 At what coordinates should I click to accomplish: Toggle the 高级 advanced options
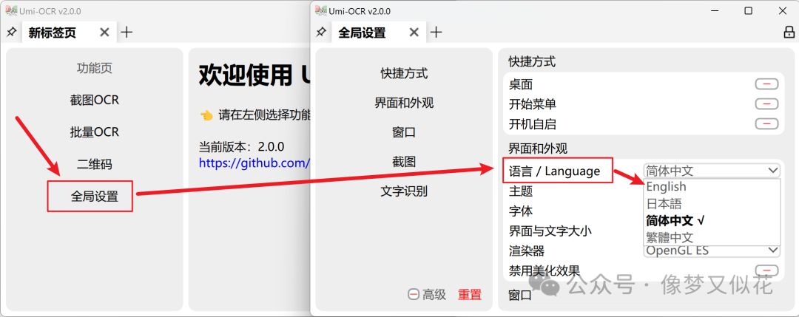(x=428, y=294)
